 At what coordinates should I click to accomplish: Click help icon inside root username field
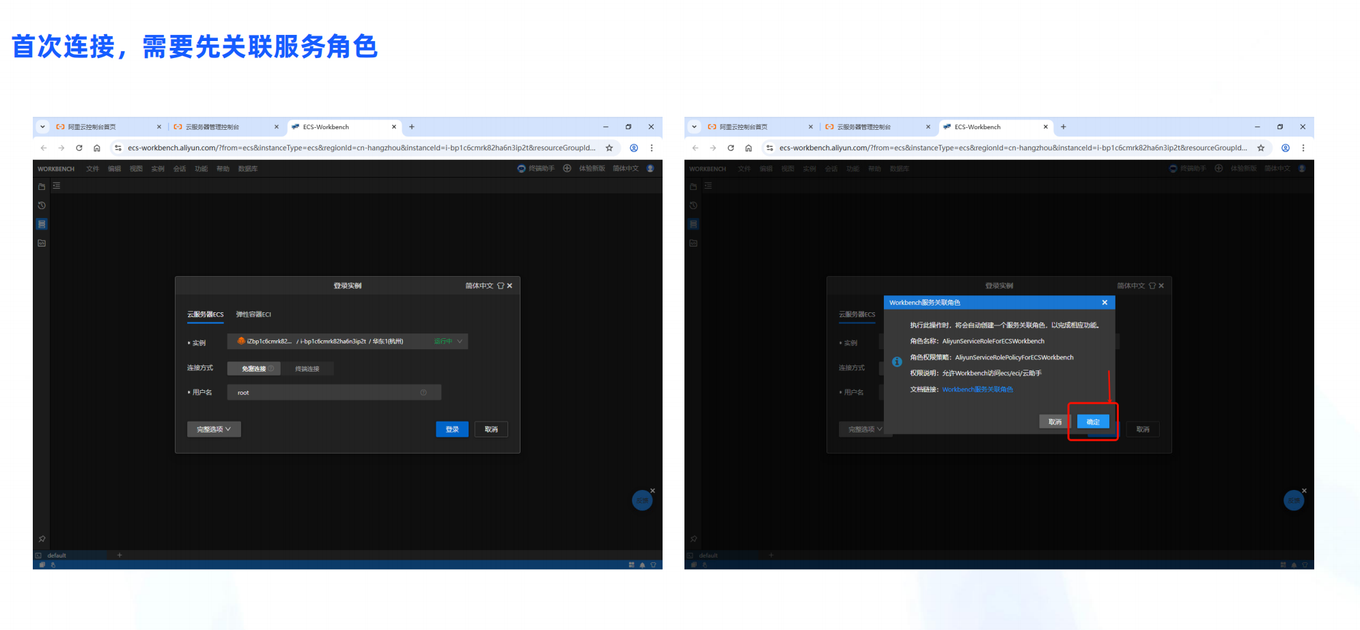[x=424, y=392]
